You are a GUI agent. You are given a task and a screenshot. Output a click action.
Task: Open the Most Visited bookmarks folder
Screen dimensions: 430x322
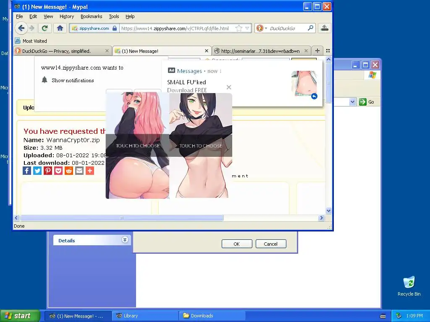pos(31,41)
